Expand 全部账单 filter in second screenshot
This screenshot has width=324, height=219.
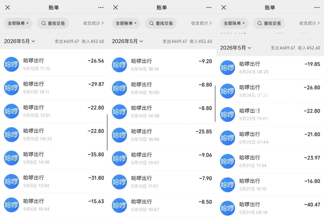(x=126, y=23)
